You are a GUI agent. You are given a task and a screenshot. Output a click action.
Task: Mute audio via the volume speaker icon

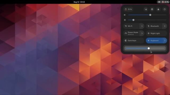[x=125, y=15]
